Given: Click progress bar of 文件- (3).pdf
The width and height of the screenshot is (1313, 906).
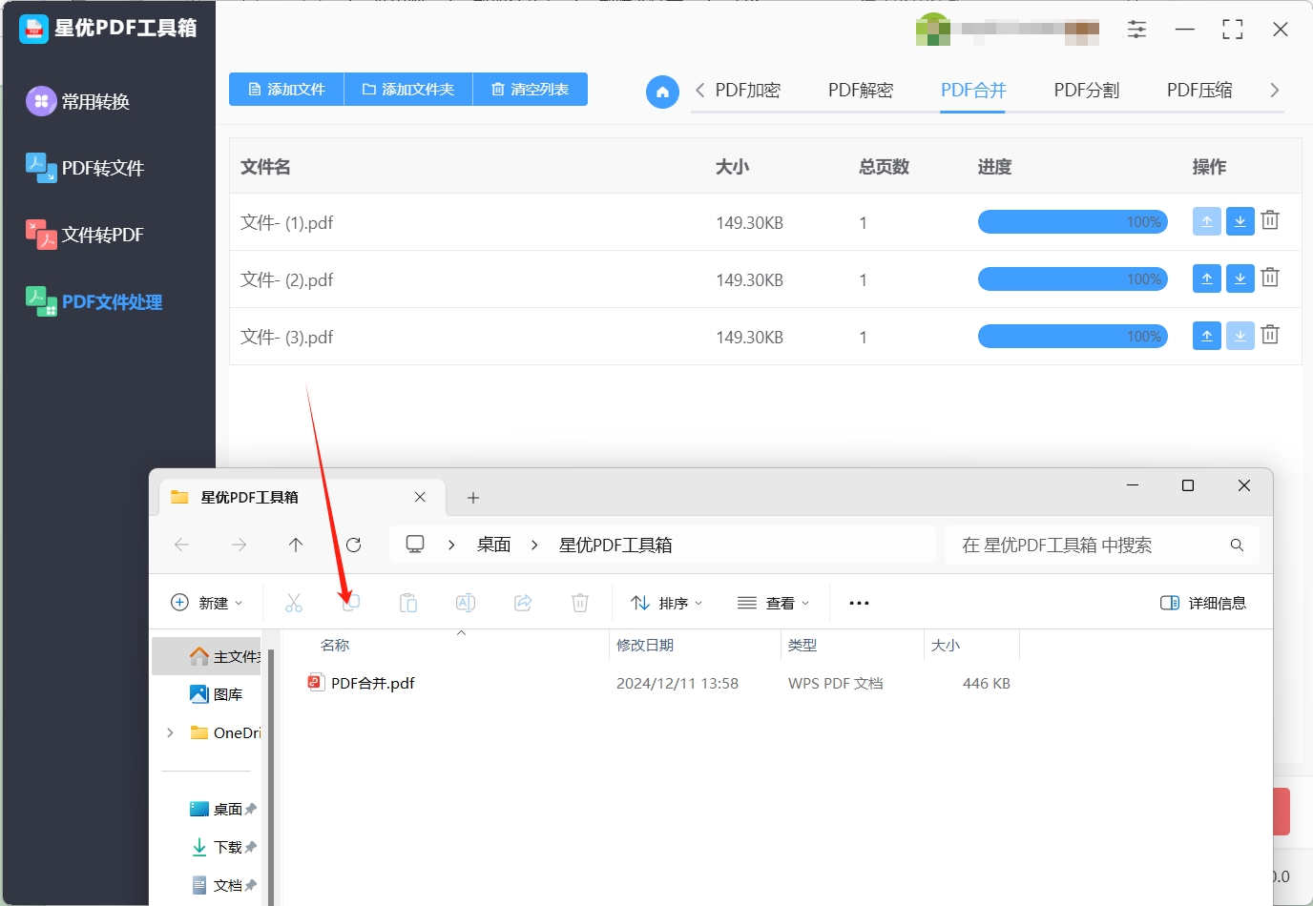Looking at the screenshot, I should point(1073,337).
